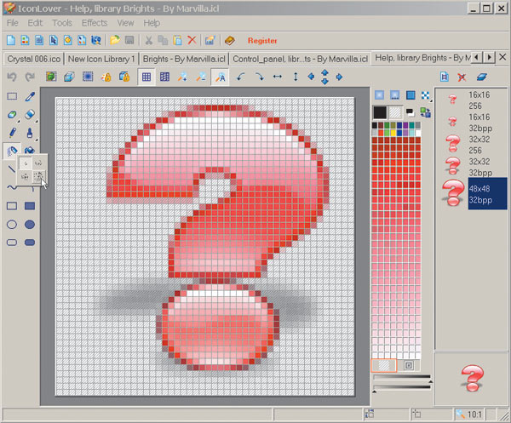
Task: Pick the yellow palette color
Action: click(393, 133)
